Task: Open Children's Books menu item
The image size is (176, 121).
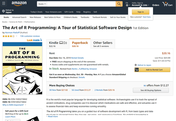Action: tap(70, 17)
